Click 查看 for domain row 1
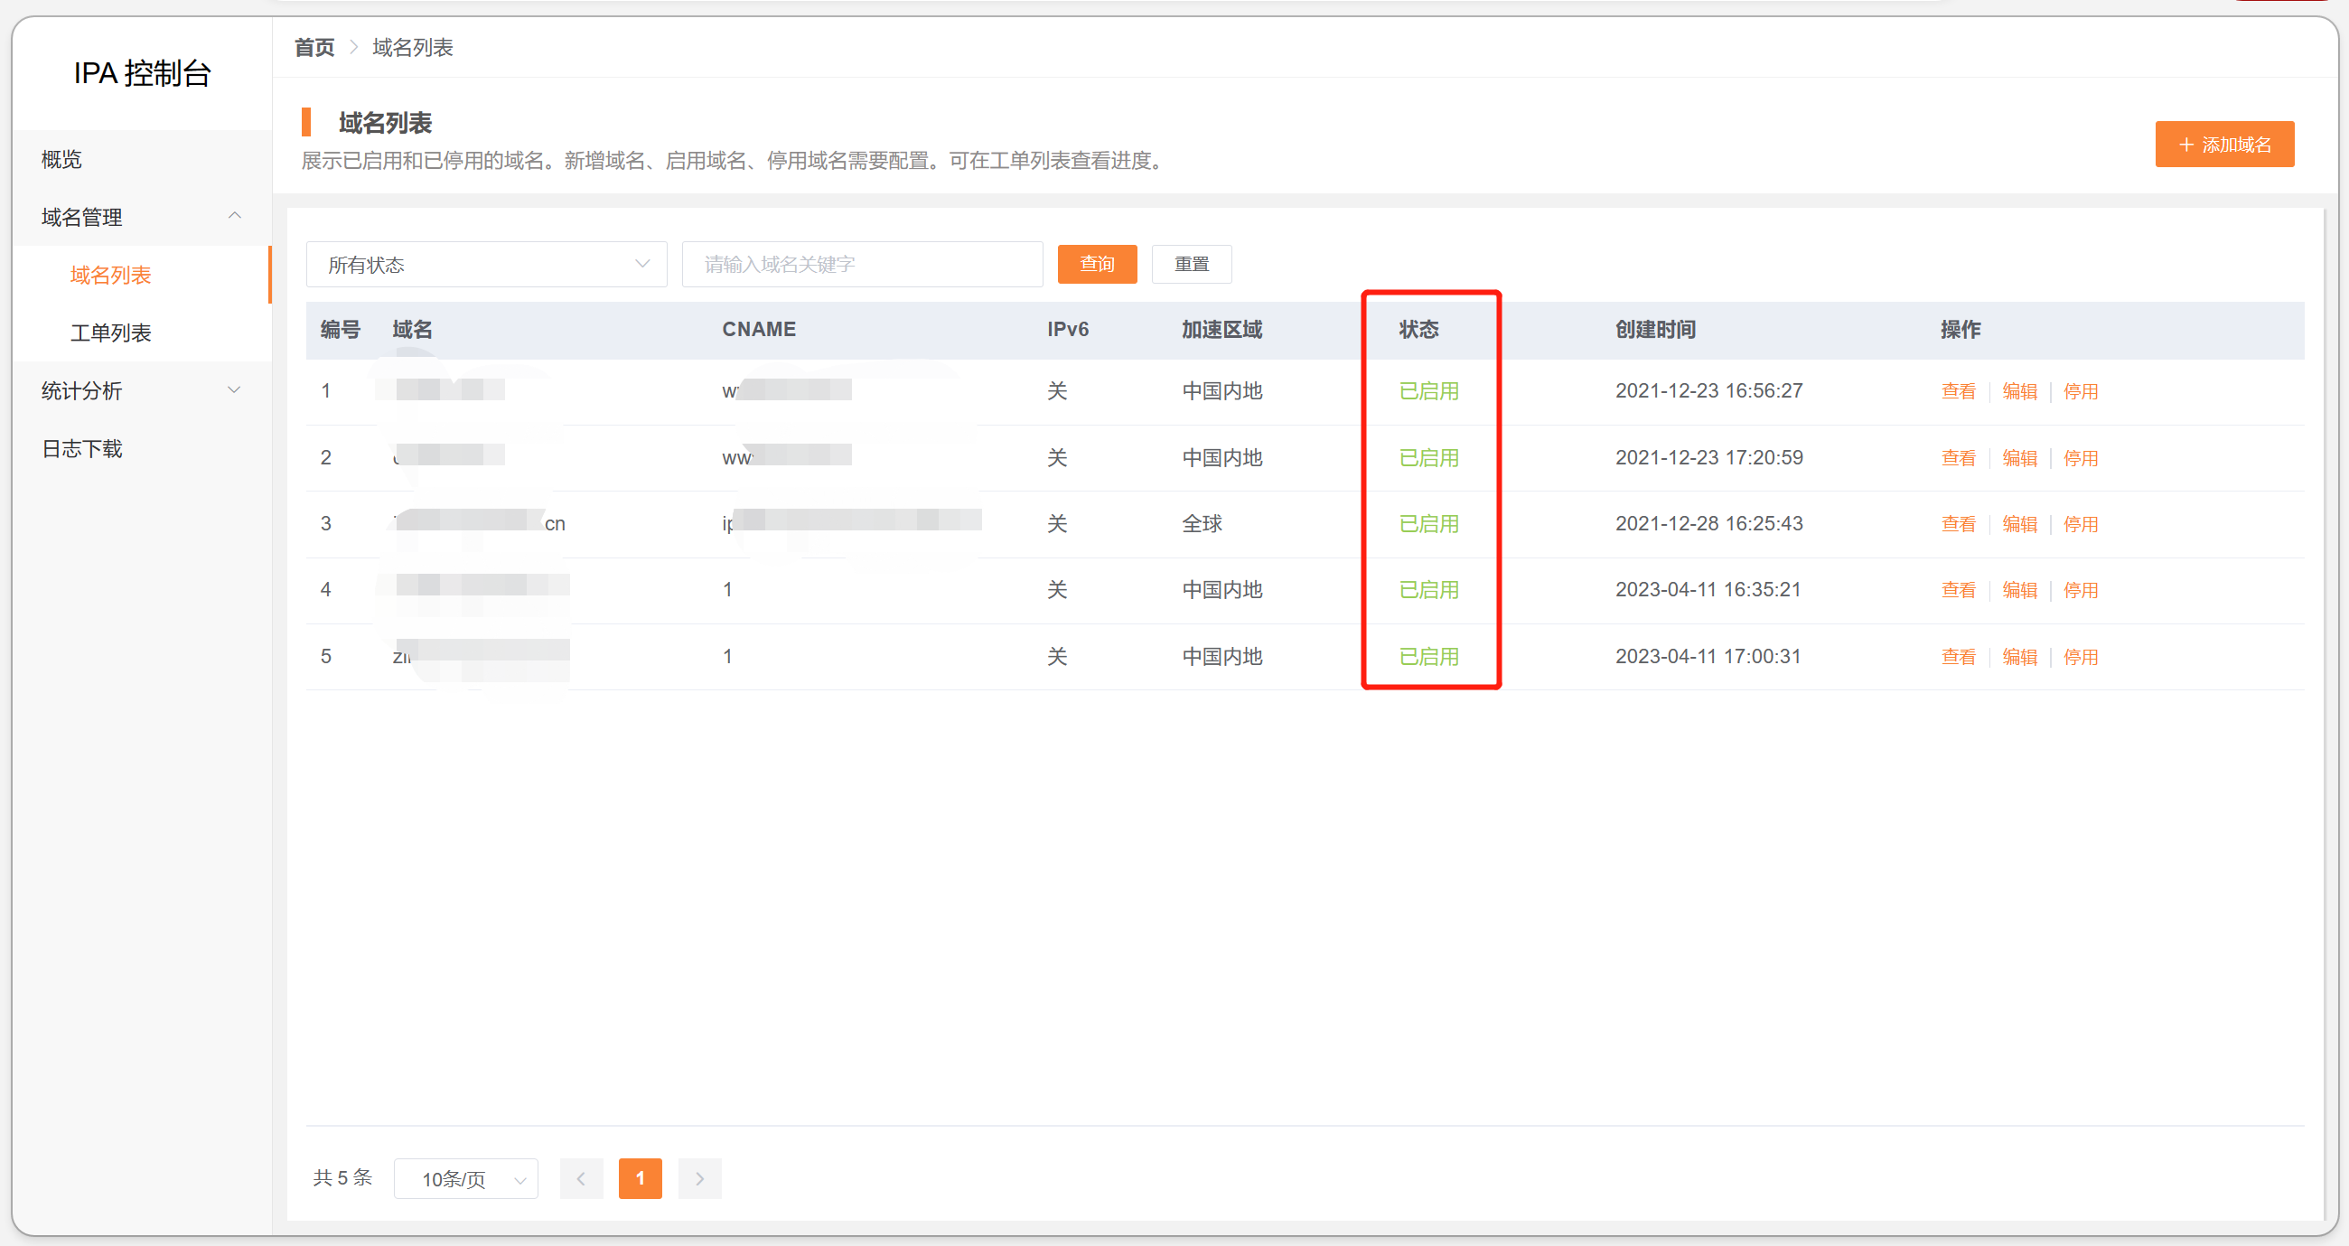The height and width of the screenshot is (1246, 2349). pyautogui.click(x=1957, y=391)
